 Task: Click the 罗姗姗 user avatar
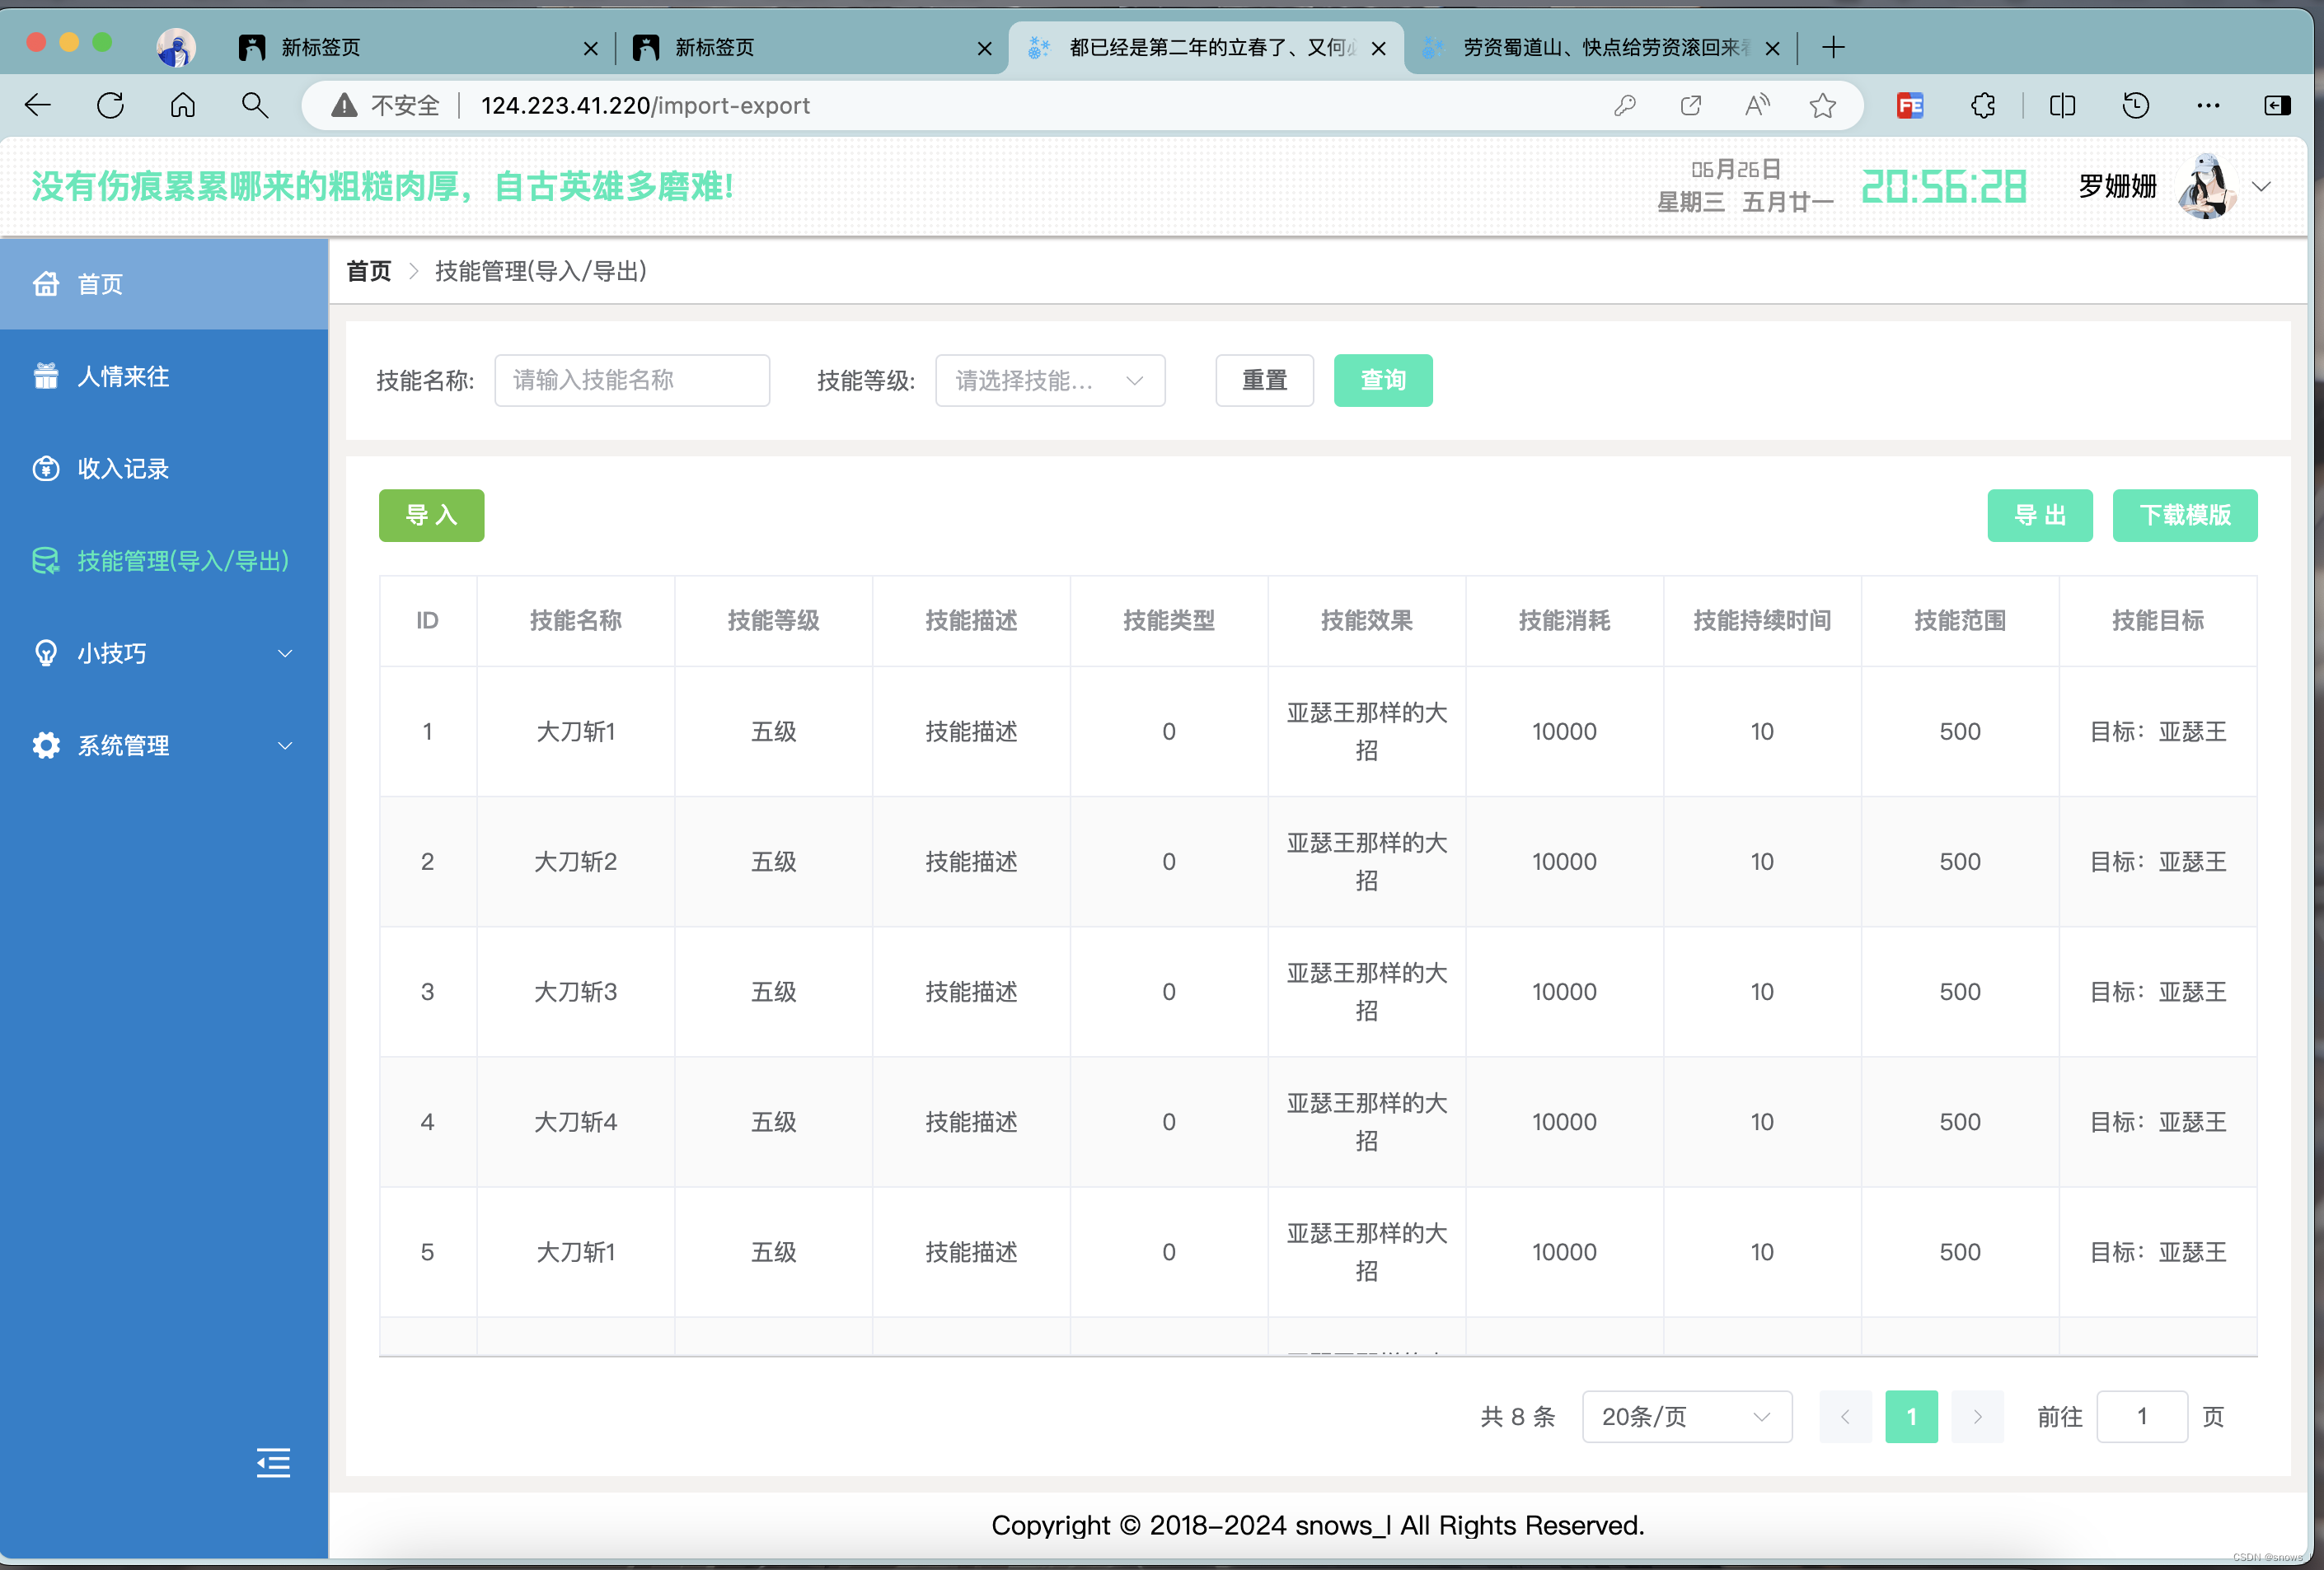pyautogui.click(x=2205, y=187)
